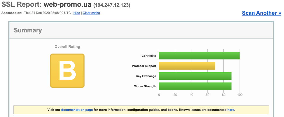The image size is (284, 117).
Task: Select the Summary section heading
Action: coord(28,30)
